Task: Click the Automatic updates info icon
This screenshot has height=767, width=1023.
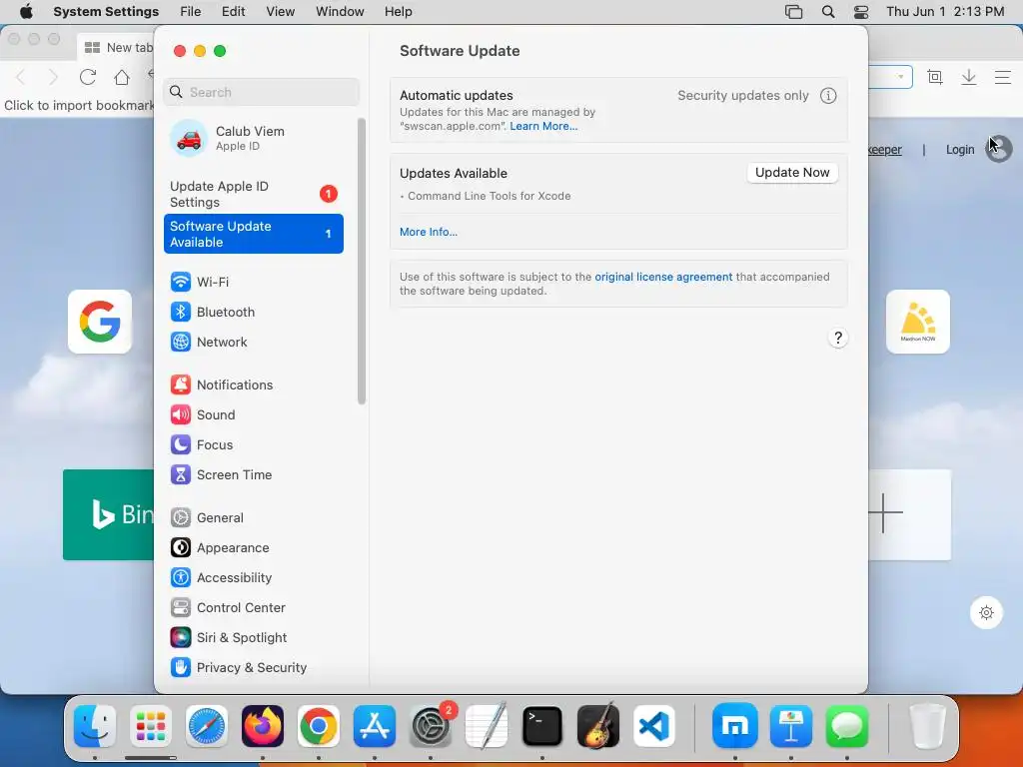Action: point(828,96)
